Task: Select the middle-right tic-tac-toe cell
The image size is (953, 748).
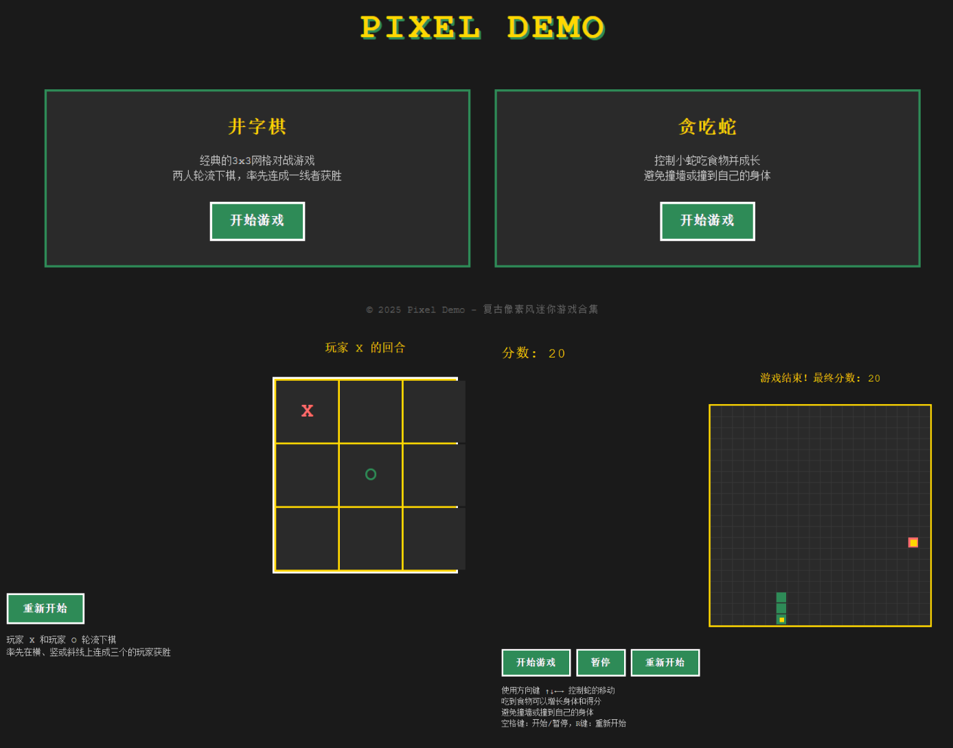Action: click(434, 474)
